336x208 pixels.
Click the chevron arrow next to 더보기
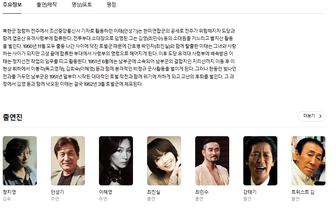click(x=320, y=116)
